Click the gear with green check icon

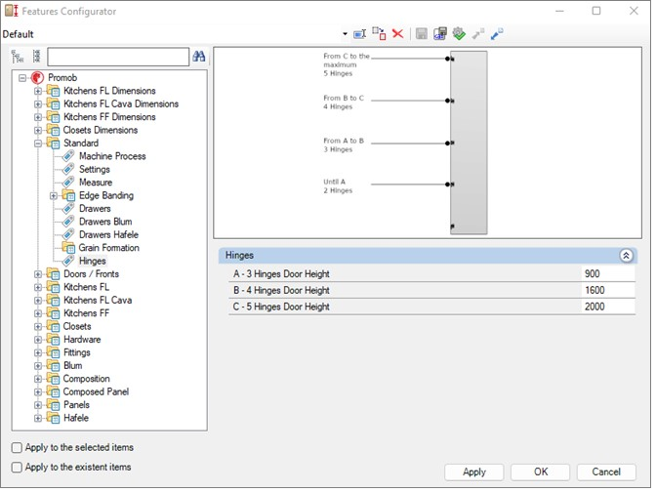click(459, 33)
